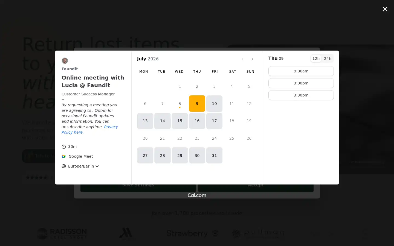Click the Strawberry logo in the background page

click(193, 234)
